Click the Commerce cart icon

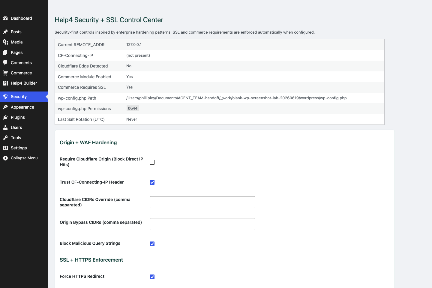click(x=5, y=73)
